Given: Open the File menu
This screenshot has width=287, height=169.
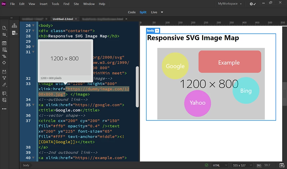Looking at the screenshot, I should [x=12, y=4].
